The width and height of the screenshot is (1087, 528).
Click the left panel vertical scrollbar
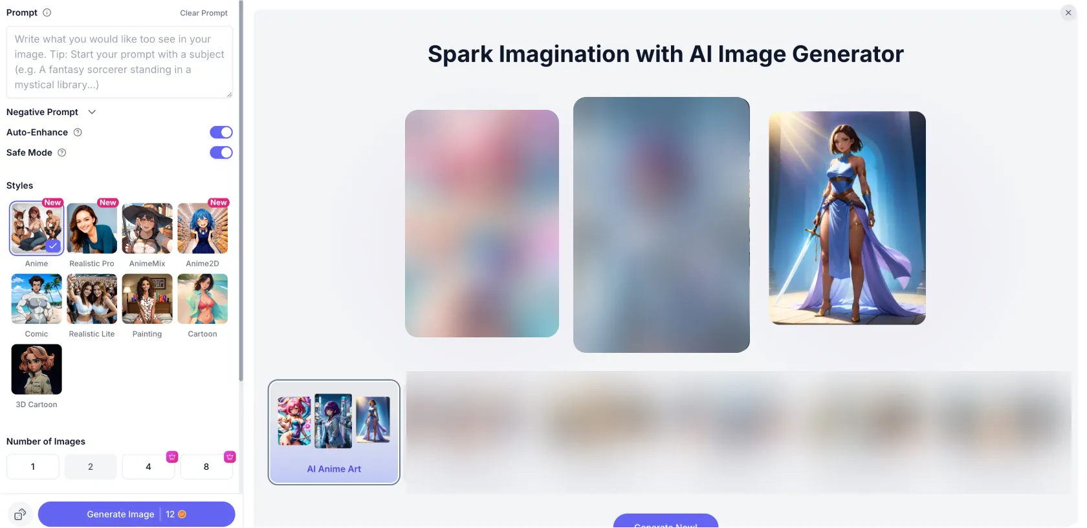point(241,191)
